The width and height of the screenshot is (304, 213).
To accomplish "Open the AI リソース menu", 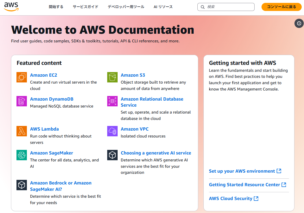I will click(163, 7).
